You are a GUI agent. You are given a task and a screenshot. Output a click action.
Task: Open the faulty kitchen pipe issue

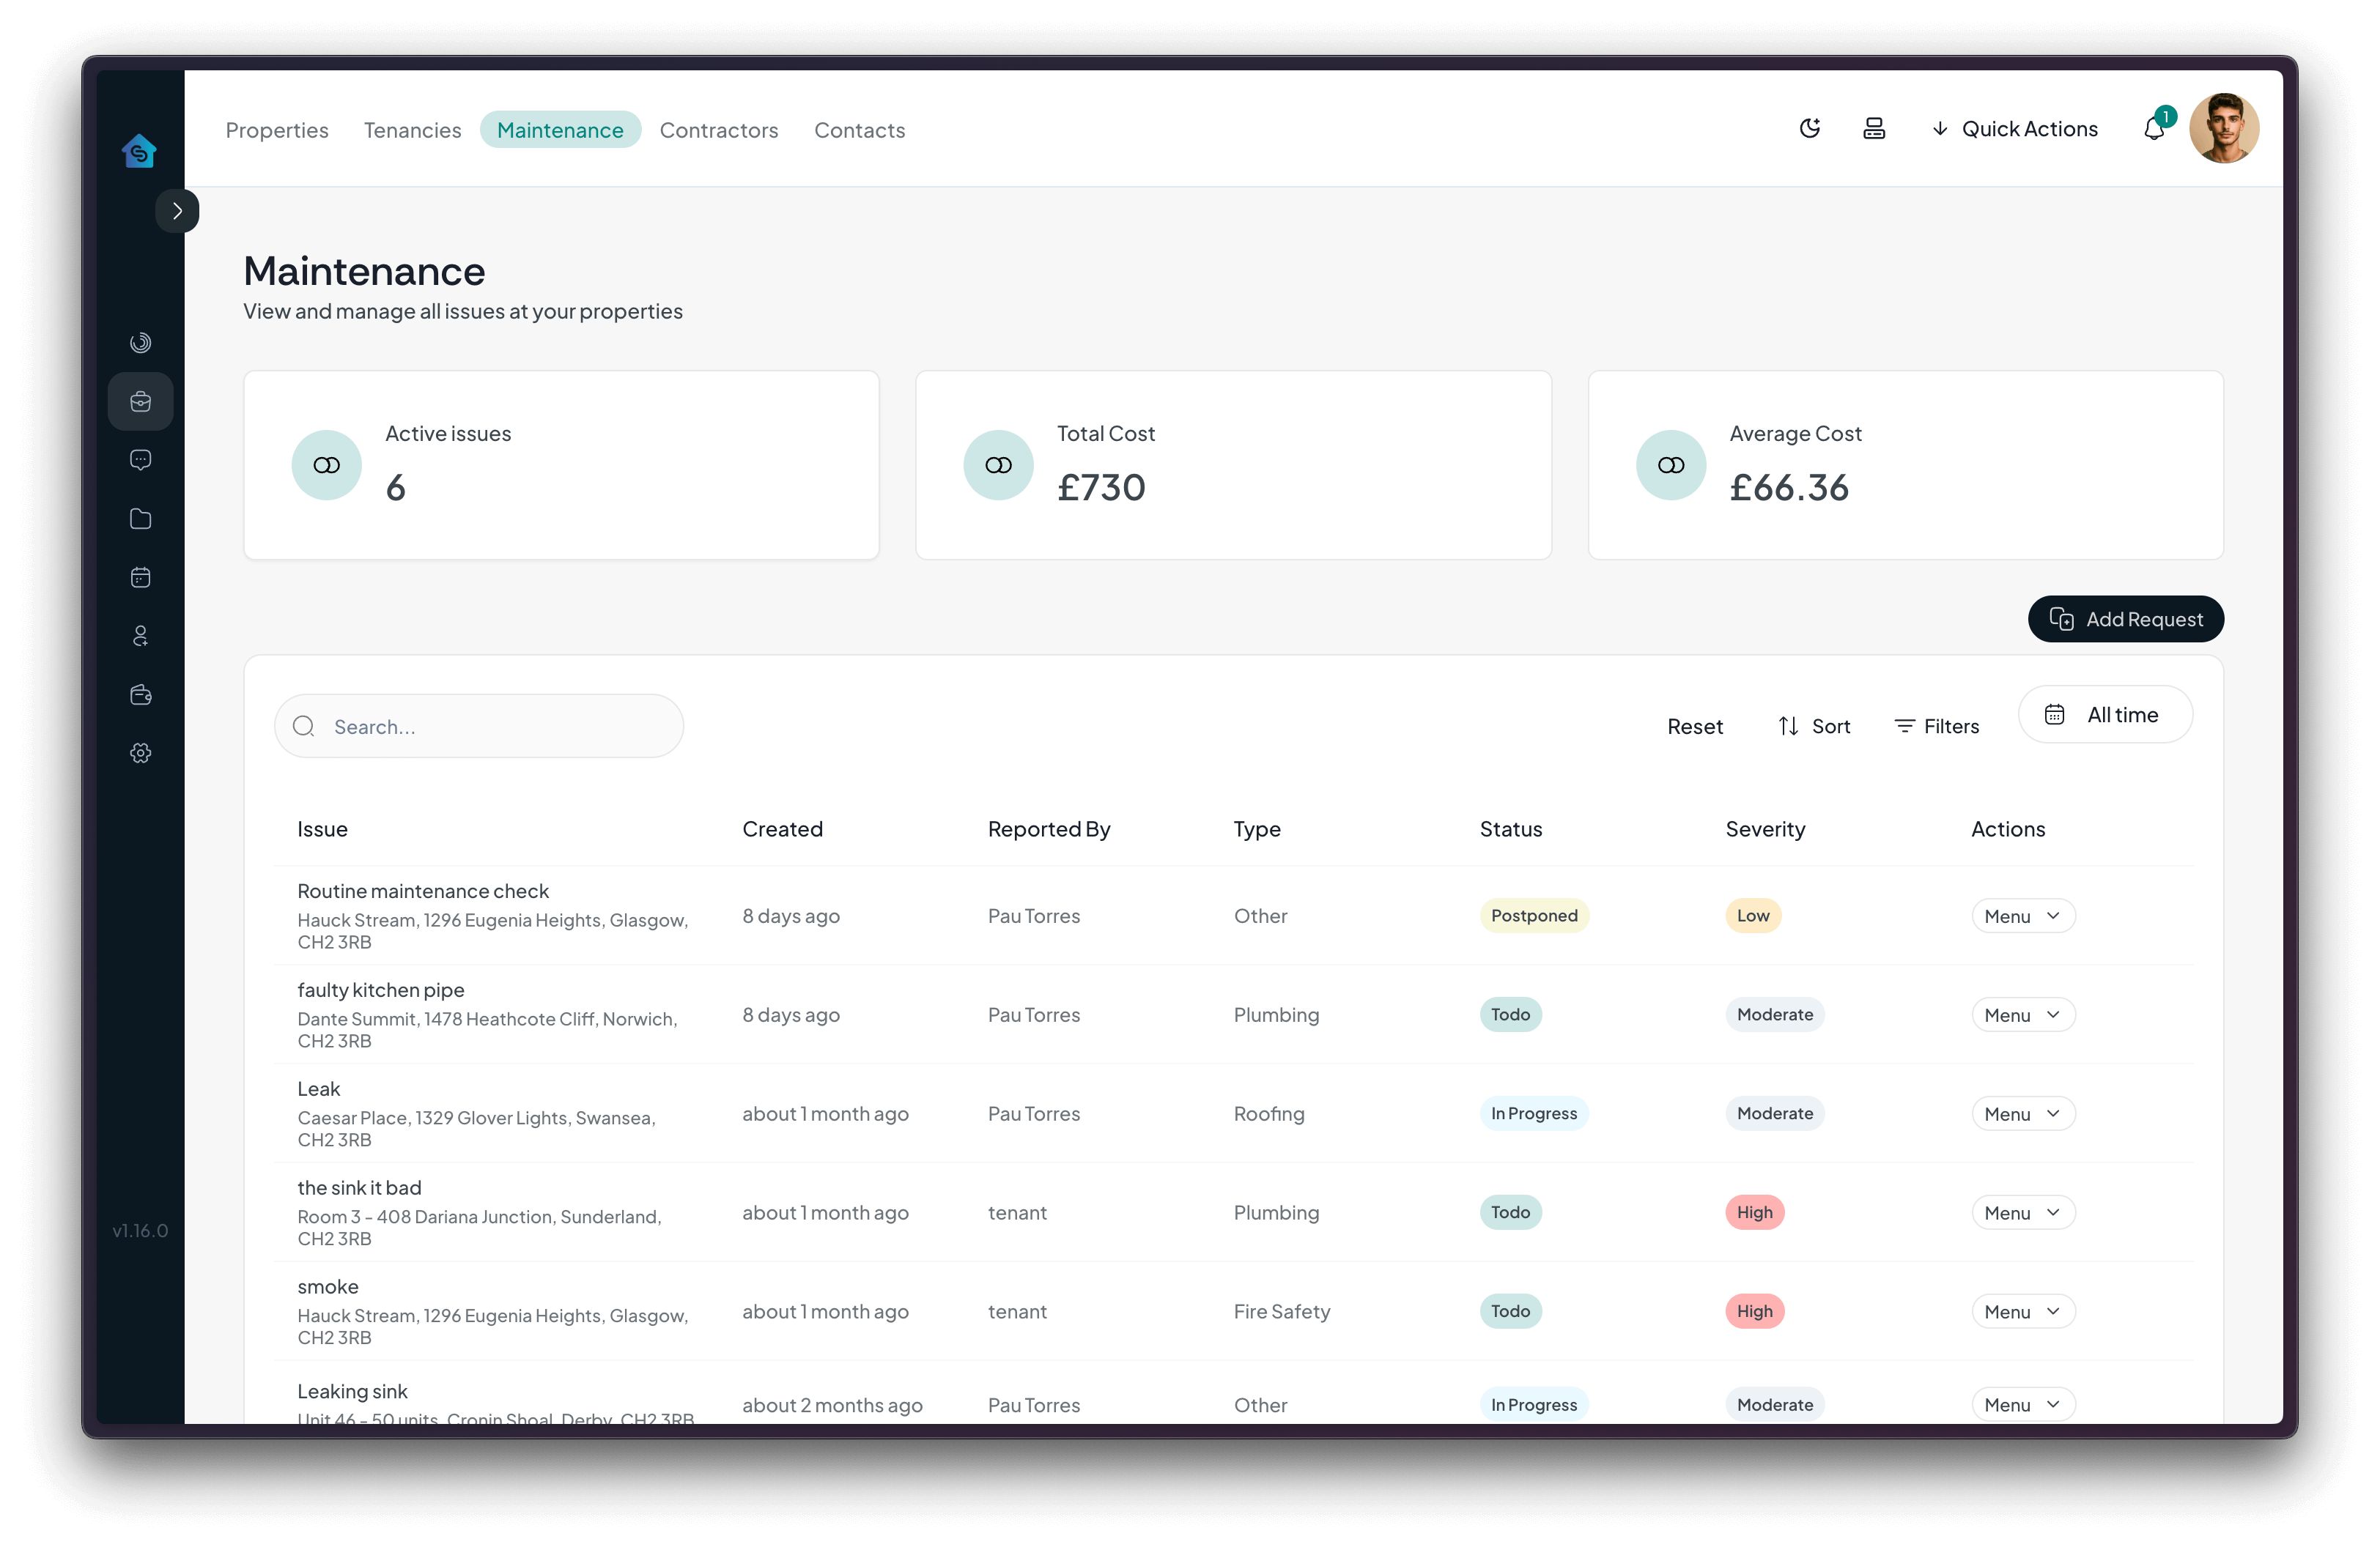(x=380, y=990)
